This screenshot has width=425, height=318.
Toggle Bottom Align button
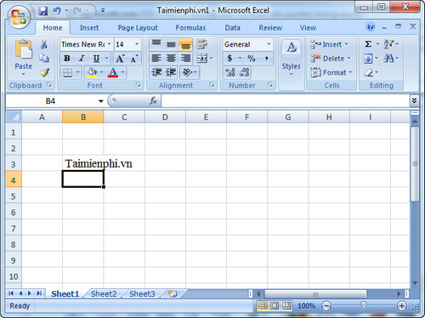tap(185, 44)
